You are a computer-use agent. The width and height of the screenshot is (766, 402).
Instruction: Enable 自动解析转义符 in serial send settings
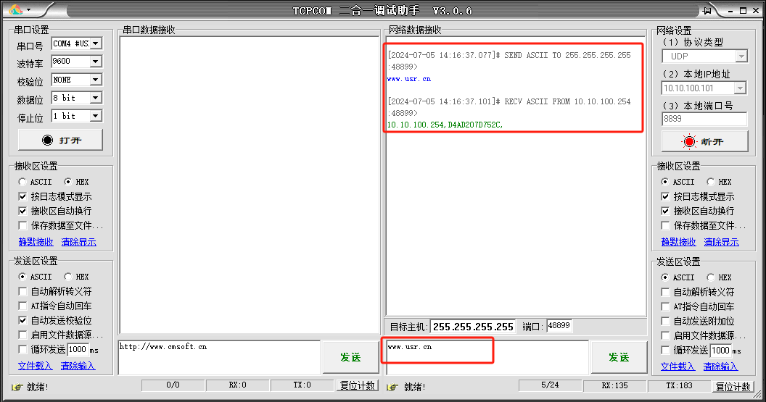click(x=23, y=291)
